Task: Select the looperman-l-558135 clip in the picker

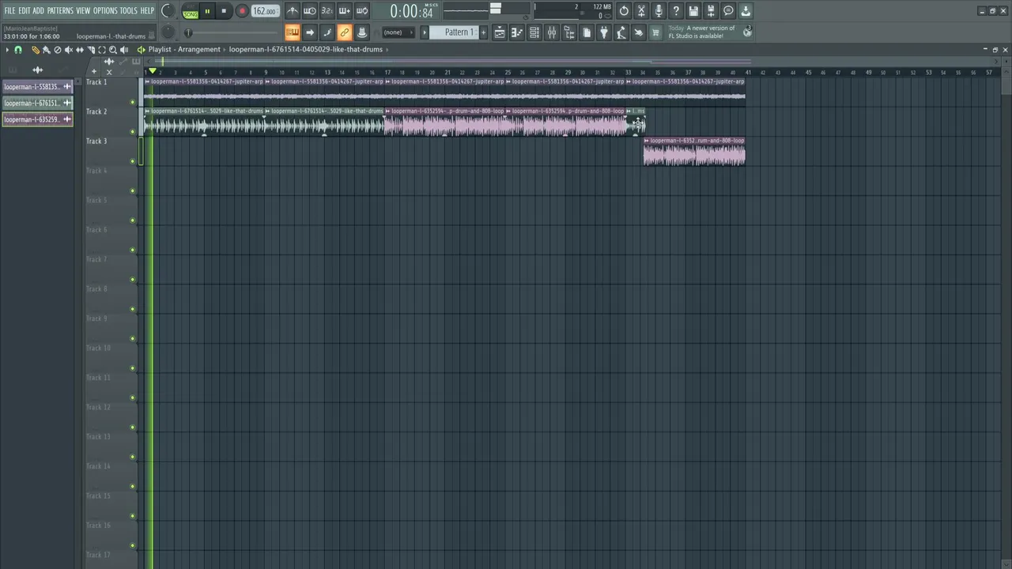Action: (37, 87)
